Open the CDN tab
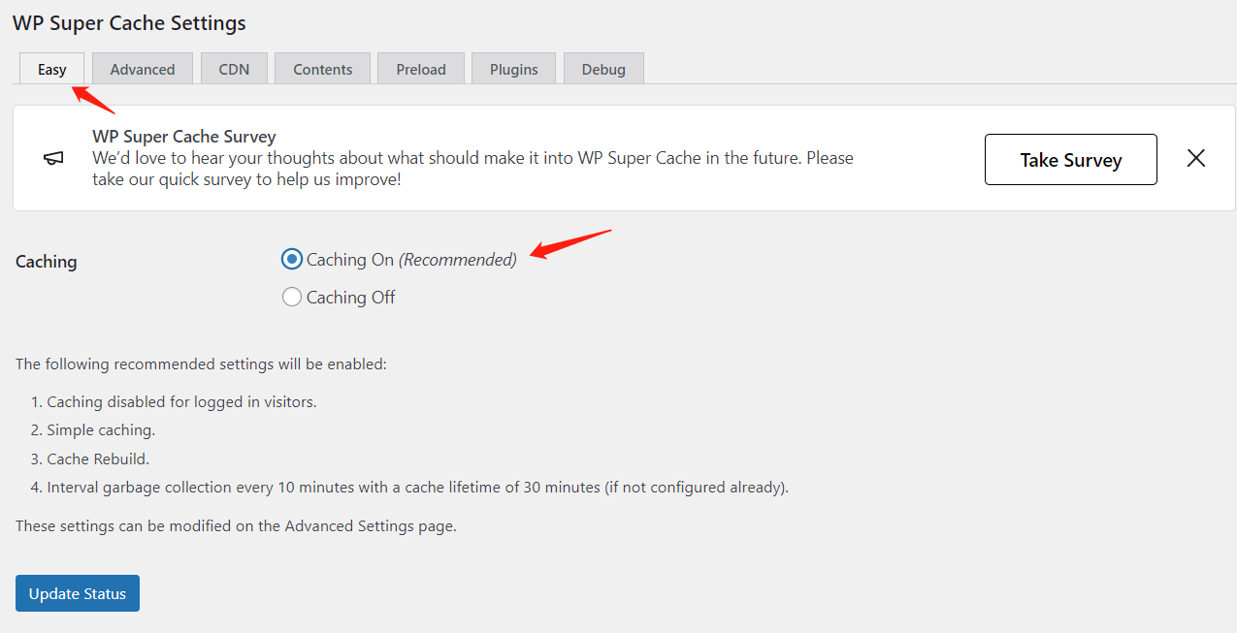The width and height of the screenshot is (1237, 633). click(x=234, y=69)
